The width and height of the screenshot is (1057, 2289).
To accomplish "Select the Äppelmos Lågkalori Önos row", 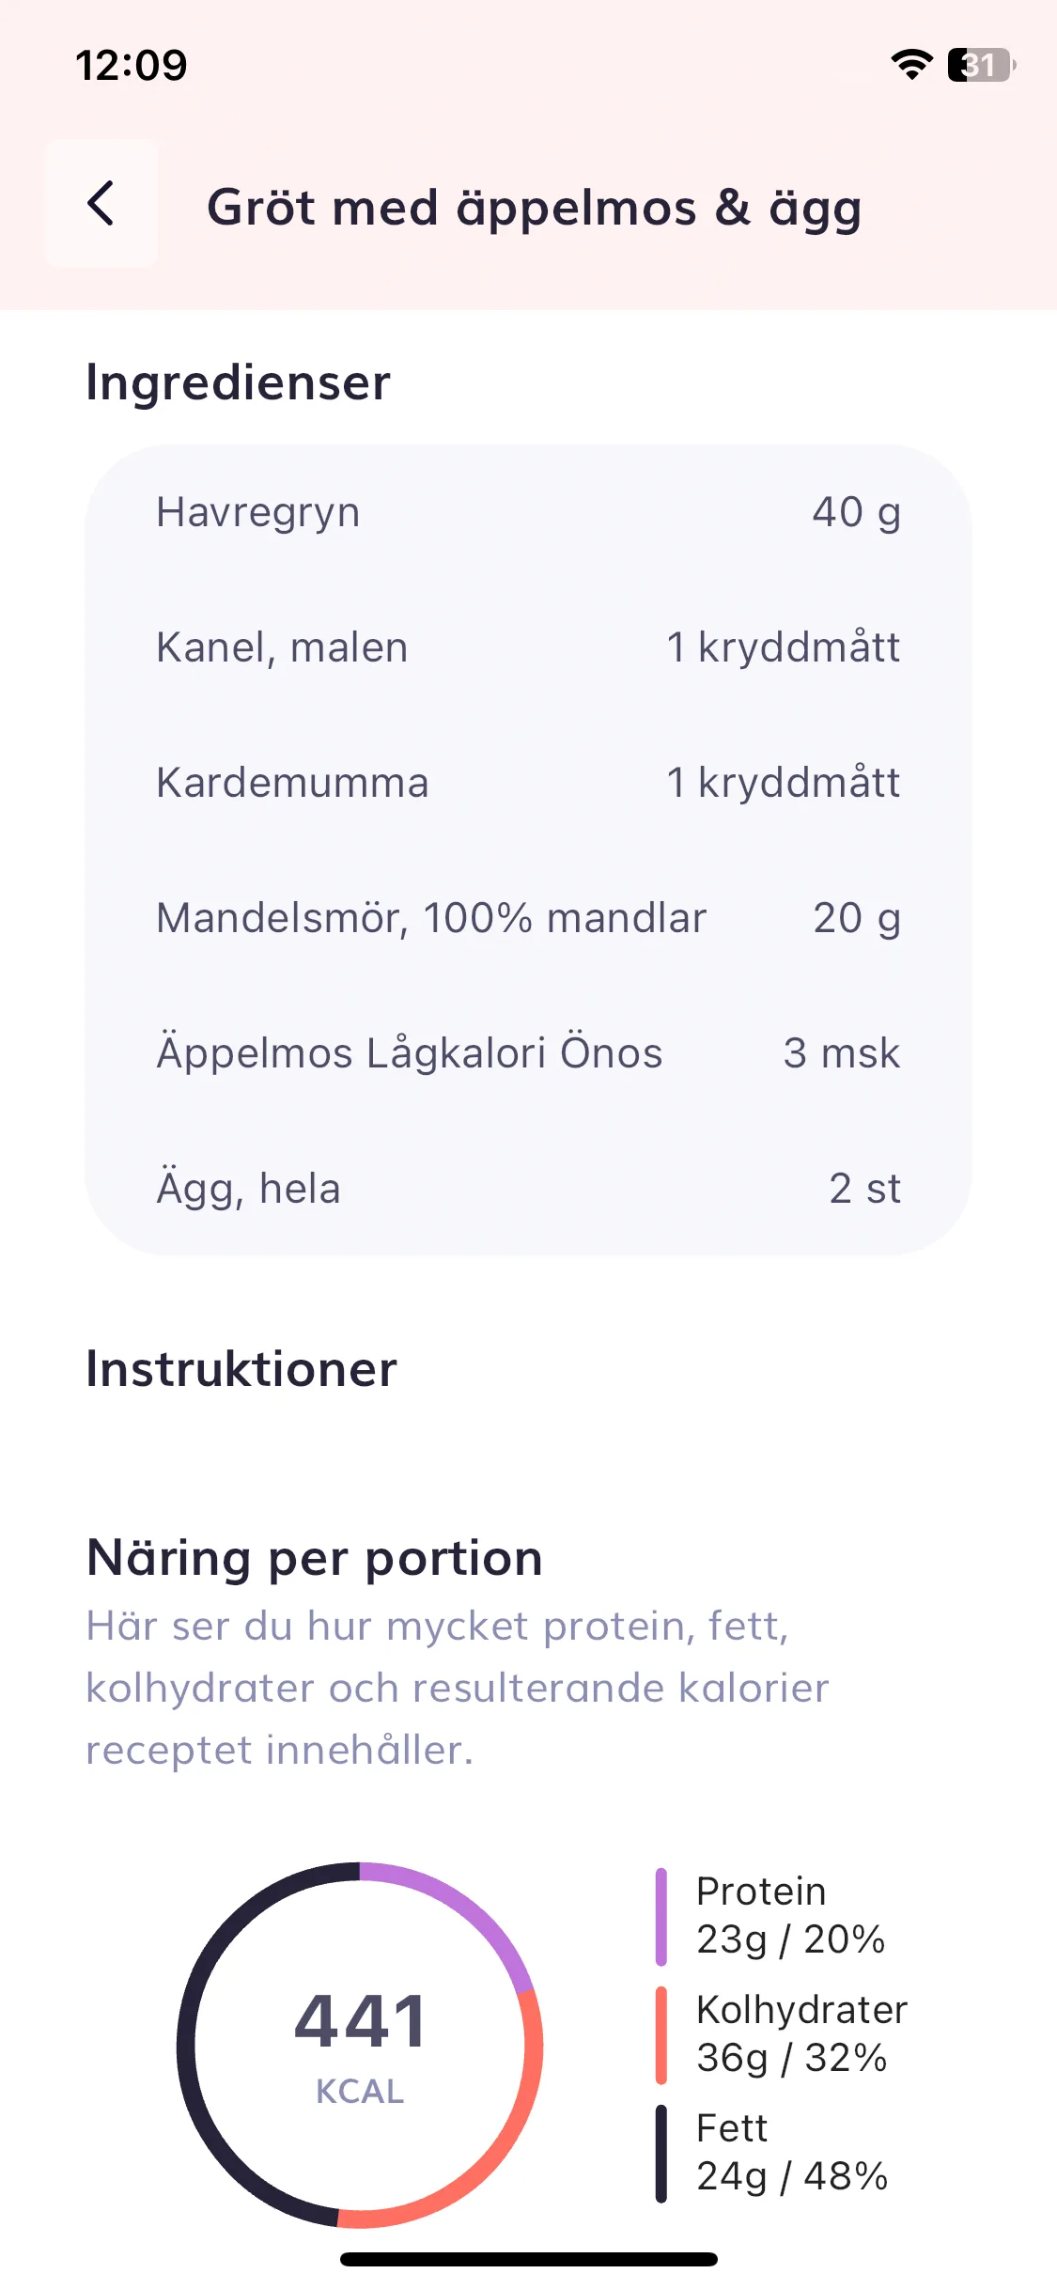I will click(x=528, y=1054).
